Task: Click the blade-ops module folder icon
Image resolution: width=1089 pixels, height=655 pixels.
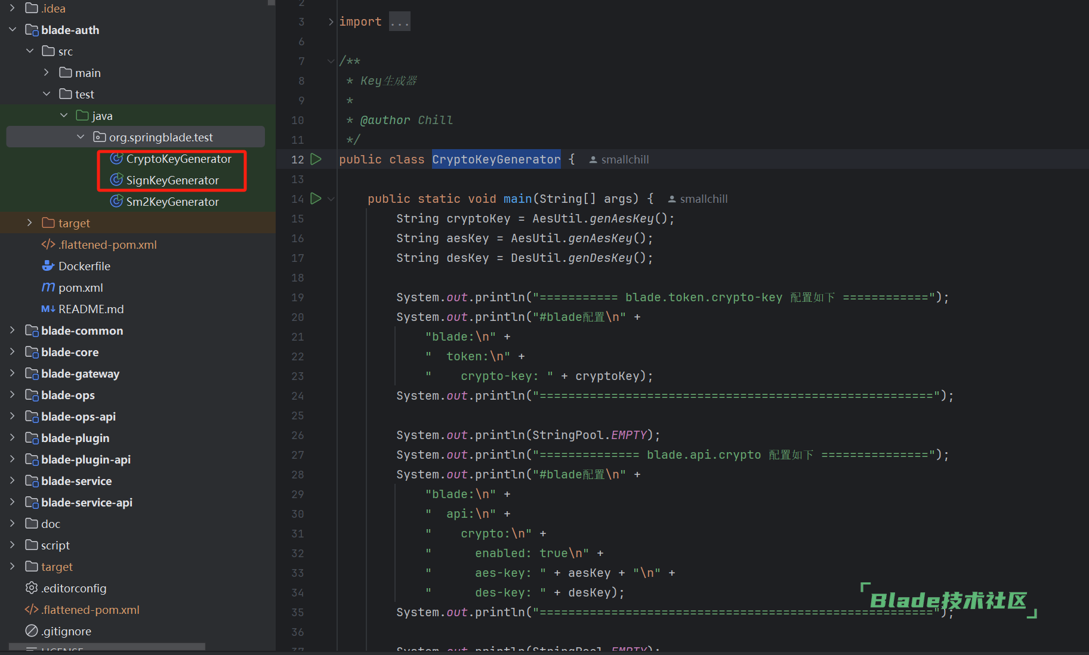Action: 32,395
